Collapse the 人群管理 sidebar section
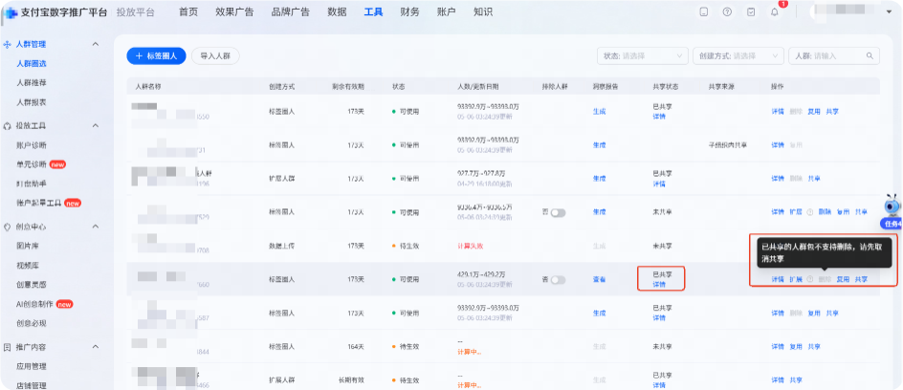The height and width of the screenshot is (390, 903). tap(96, 44)
